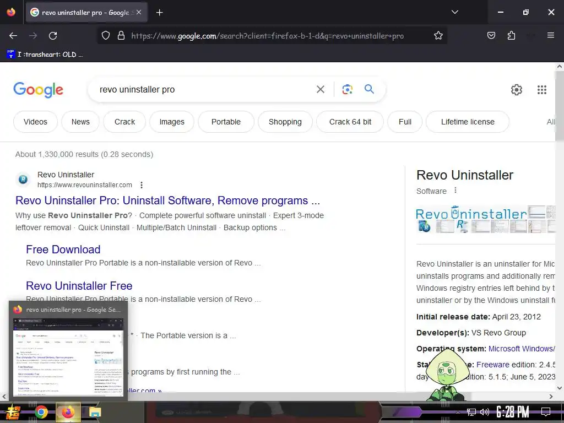This screenshot has width=564, height=423.
Task: Open the Free Download sitelink
Action: (x=63, y=250)
